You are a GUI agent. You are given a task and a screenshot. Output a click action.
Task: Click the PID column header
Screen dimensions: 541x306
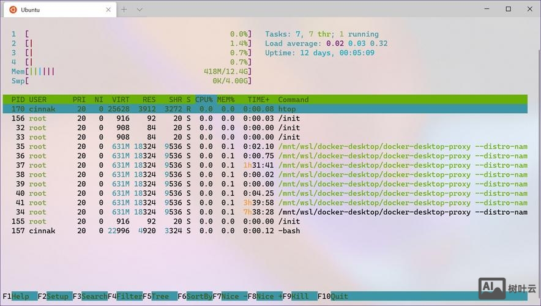click(x=18, y=100)
